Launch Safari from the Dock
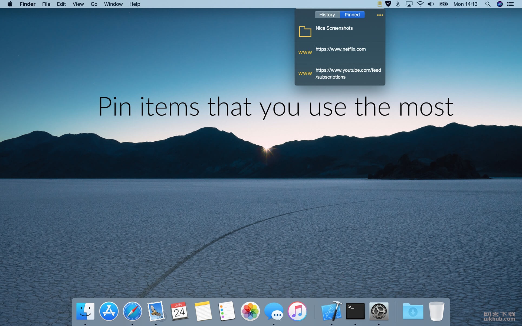 (x=132, y=311)
